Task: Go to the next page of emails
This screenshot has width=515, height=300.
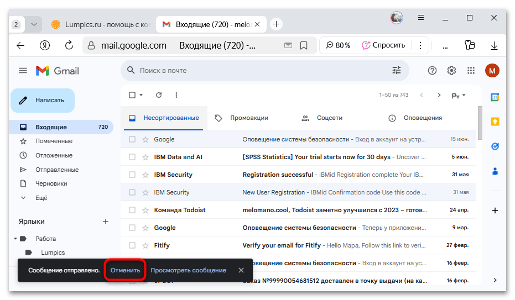Action: pyautogui.click(x=439, y=95)
